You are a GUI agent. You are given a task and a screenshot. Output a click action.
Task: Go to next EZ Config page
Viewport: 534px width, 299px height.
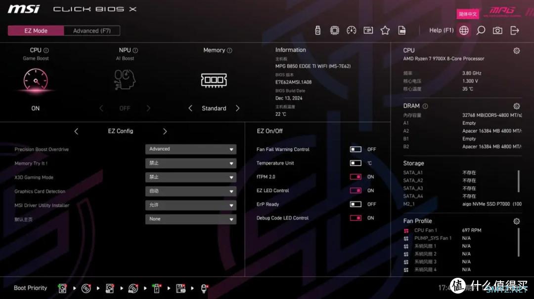(x=165, y=131)
